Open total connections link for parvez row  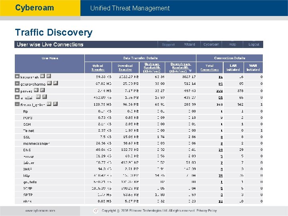pos(220,91)
